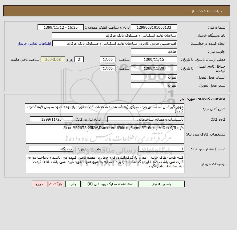Viewport: 237px width, 230px height.
Task: Click the ایجاد کننده درخواست label
Action: point(208,44)
